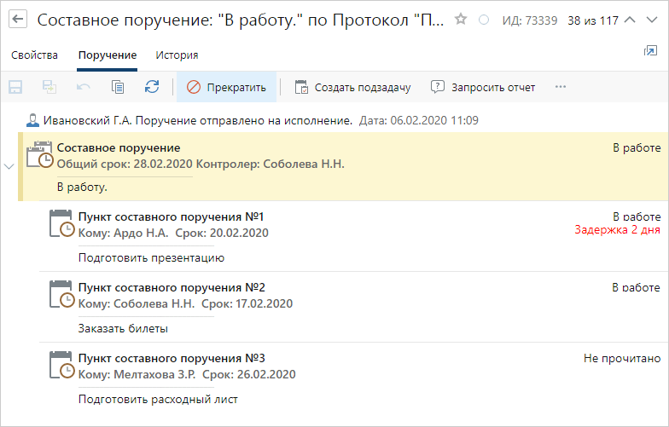This screenshot has width=669, height=427.
Task: Go to the next record with the down chevron
Action: [x=652, y=20]
